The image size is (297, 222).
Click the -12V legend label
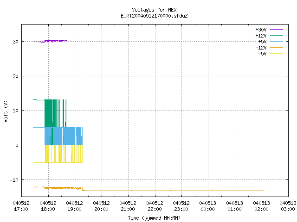tap(261, 48)
